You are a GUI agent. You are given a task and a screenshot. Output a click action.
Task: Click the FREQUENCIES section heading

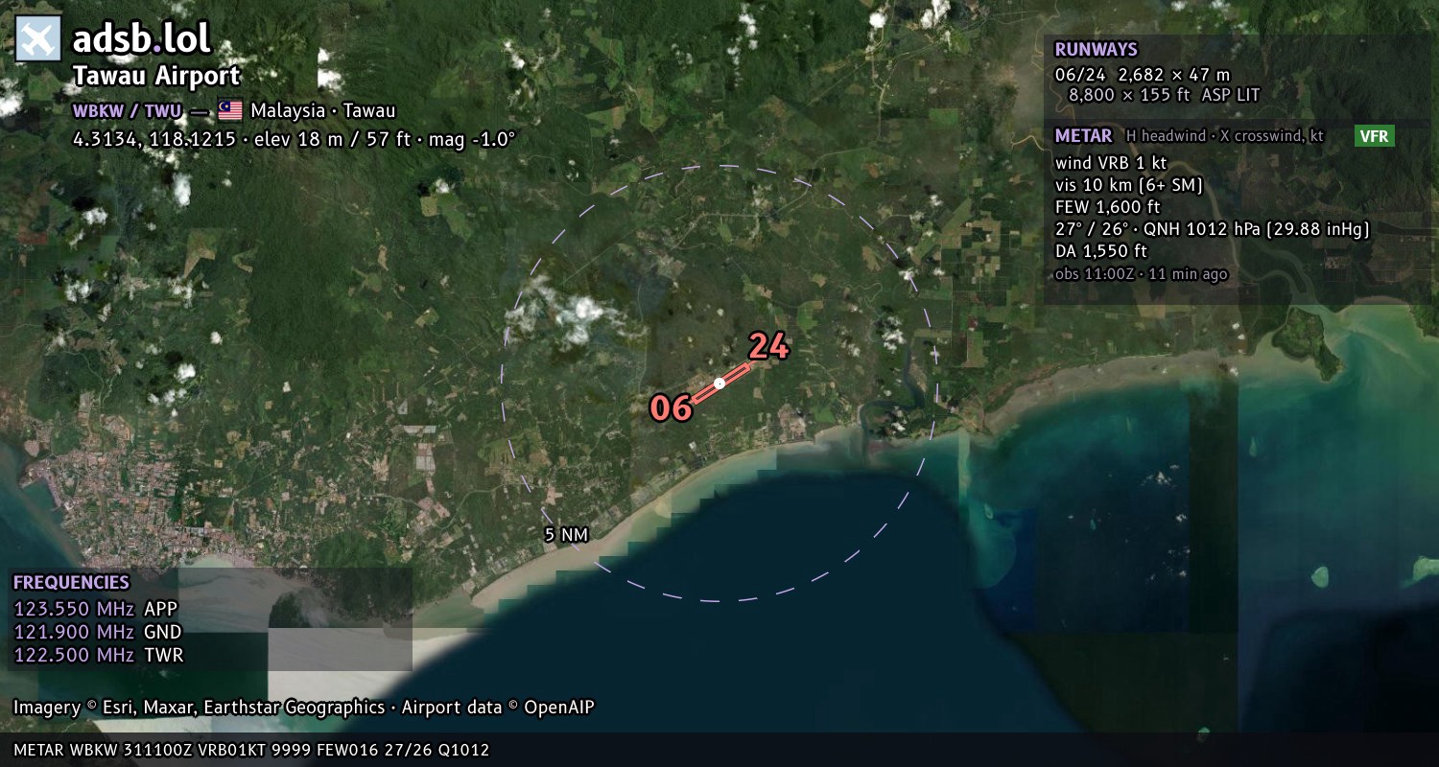[x=71, y=583]
